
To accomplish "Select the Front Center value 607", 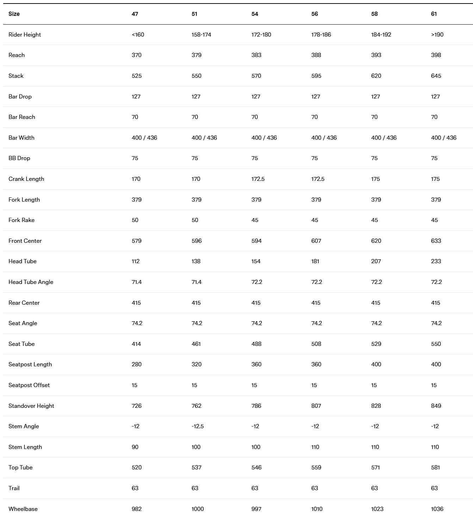I will click(316, 241).
